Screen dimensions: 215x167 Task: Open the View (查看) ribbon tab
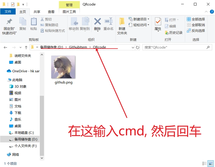tap(51, 12)
